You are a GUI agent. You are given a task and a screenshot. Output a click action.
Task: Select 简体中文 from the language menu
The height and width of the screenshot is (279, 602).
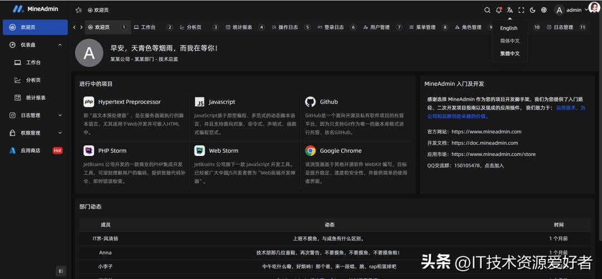(510, 41)
